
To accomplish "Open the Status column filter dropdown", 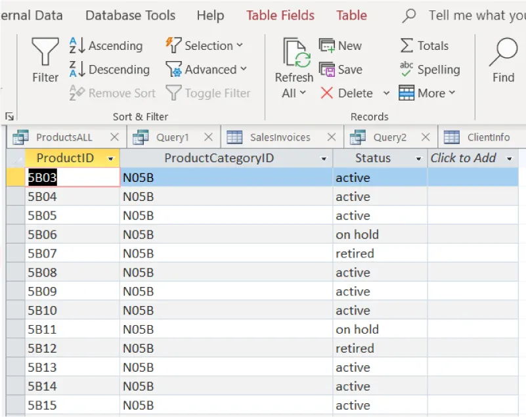I will pyautogui.click(x=418, y=158).
